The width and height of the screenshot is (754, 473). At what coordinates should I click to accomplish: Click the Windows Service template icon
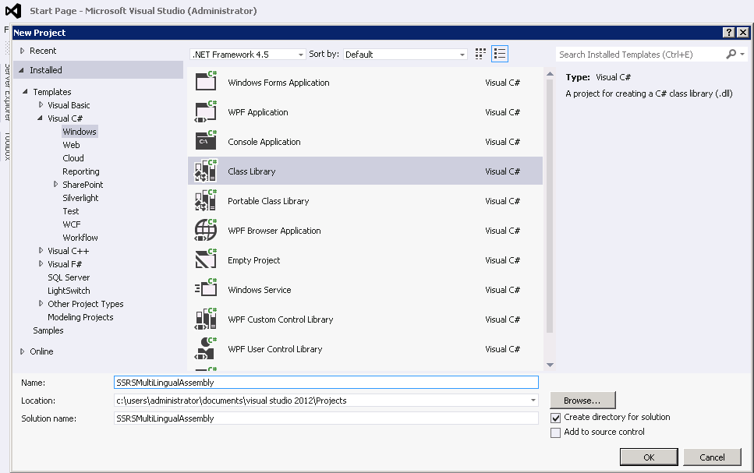point(206,289)
